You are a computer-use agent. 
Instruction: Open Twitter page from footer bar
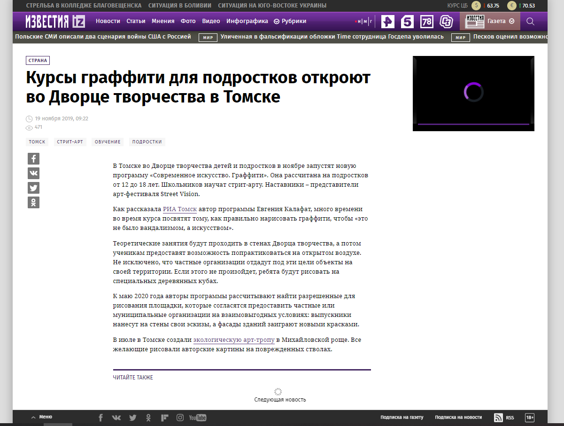[133, 418]
